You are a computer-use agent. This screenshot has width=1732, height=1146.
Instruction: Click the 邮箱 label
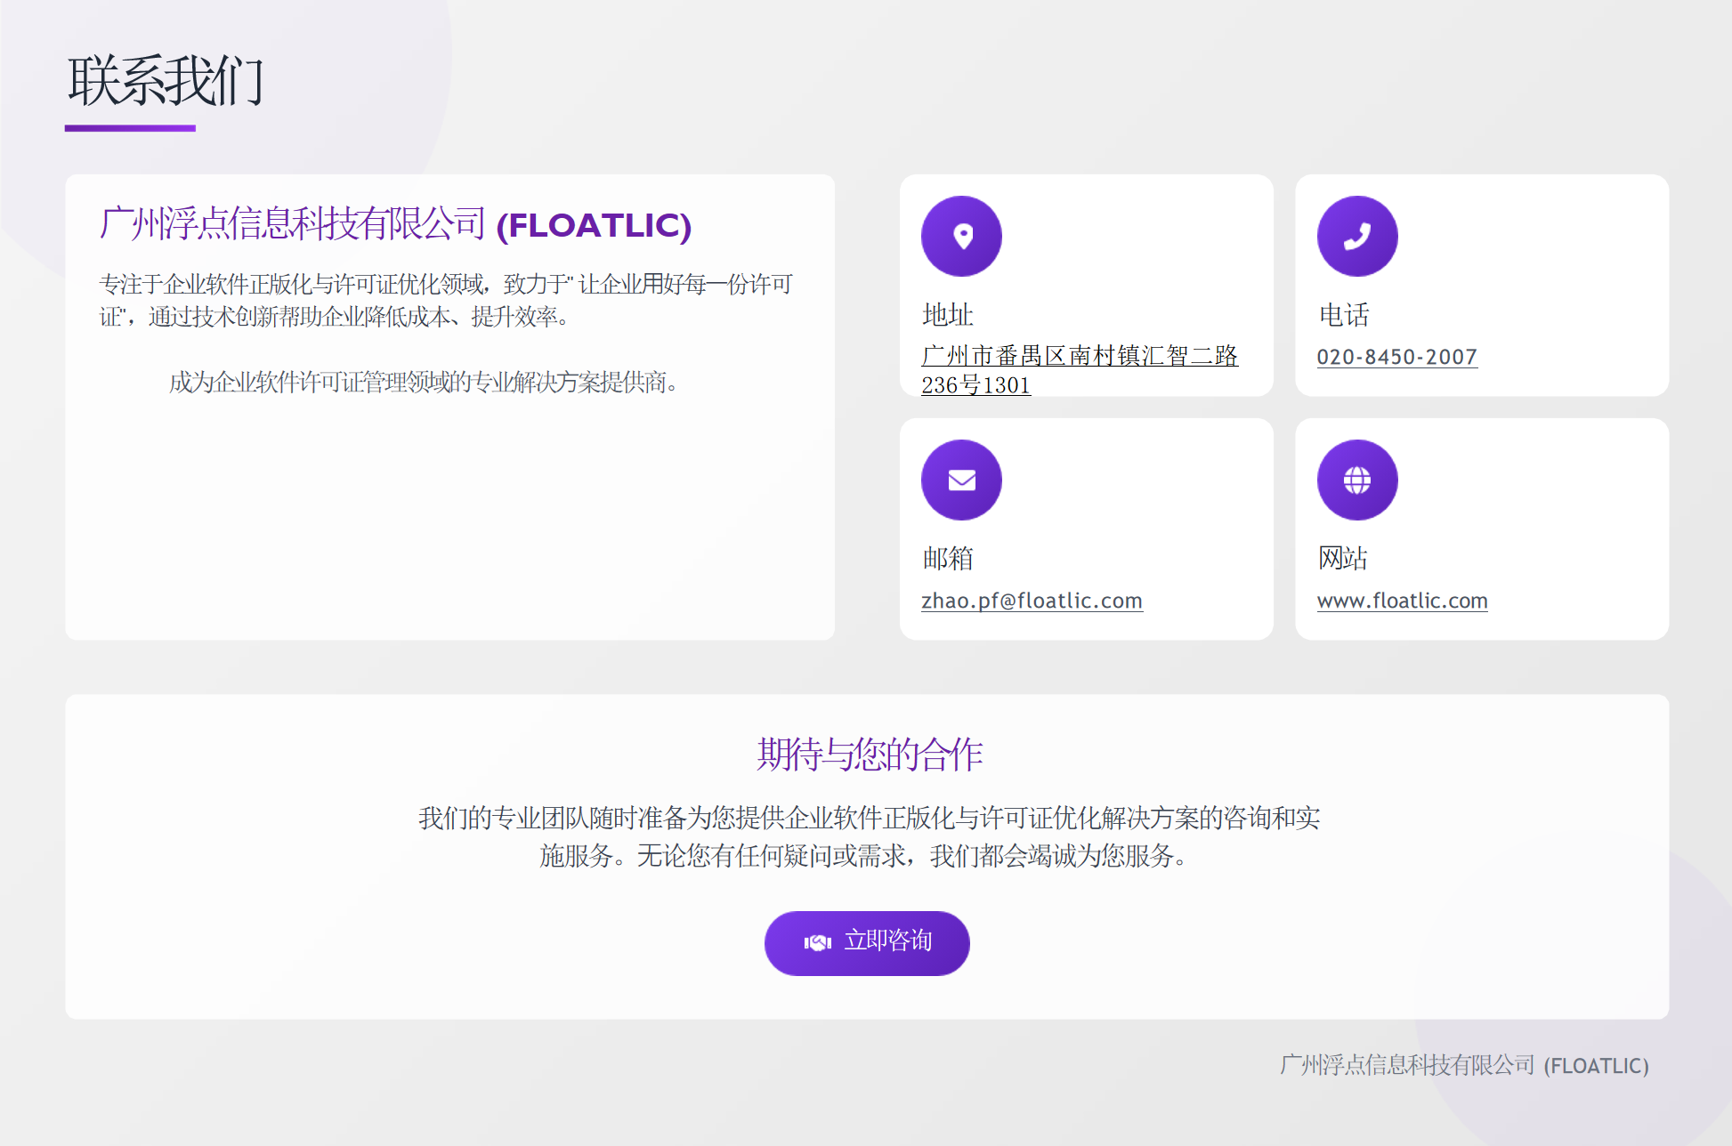click(947, 558)
